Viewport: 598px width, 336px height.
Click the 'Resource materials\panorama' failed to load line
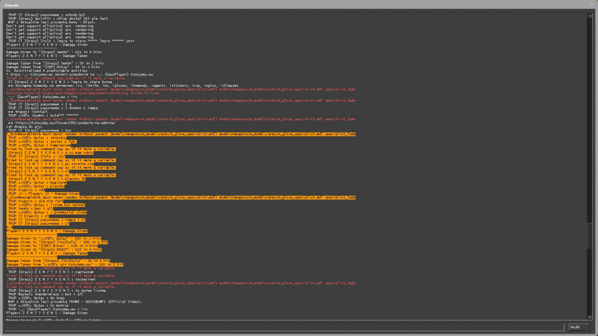[83, 93]
